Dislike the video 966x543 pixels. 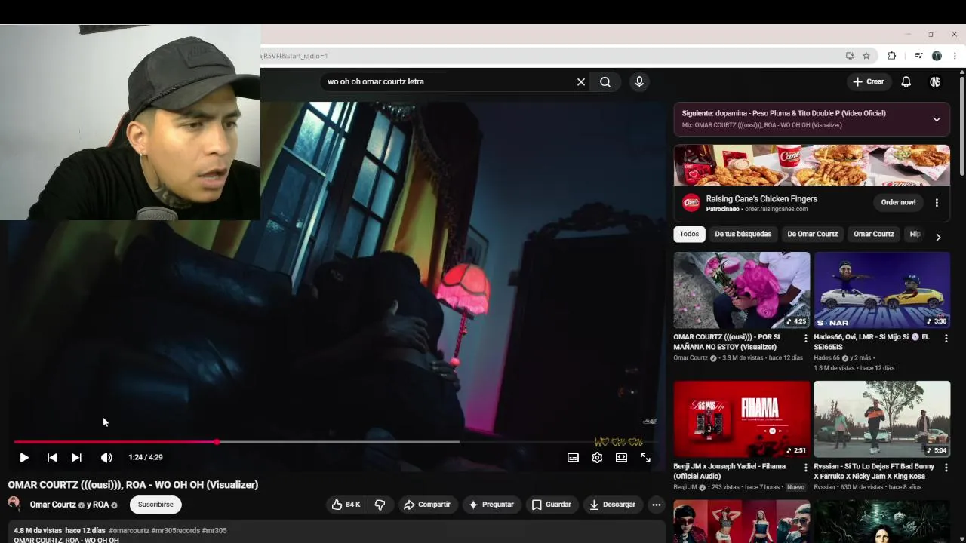tap(380, 505)
